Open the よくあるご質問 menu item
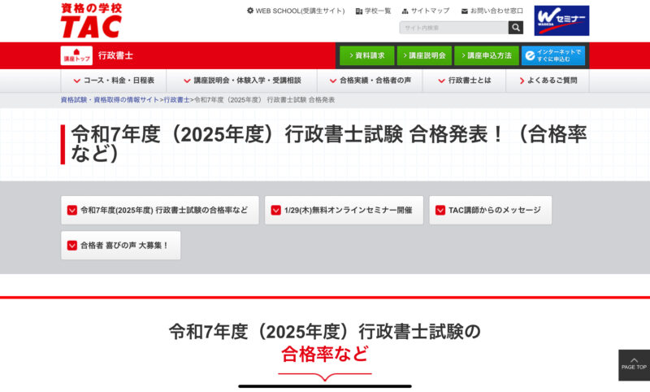 [x=547, y=81]
